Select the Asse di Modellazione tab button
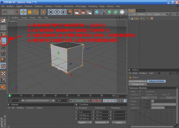The image size is (179, 128). point(138,81)
